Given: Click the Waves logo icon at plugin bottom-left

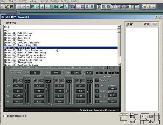Looking at the screenshot, I should 7,110.
